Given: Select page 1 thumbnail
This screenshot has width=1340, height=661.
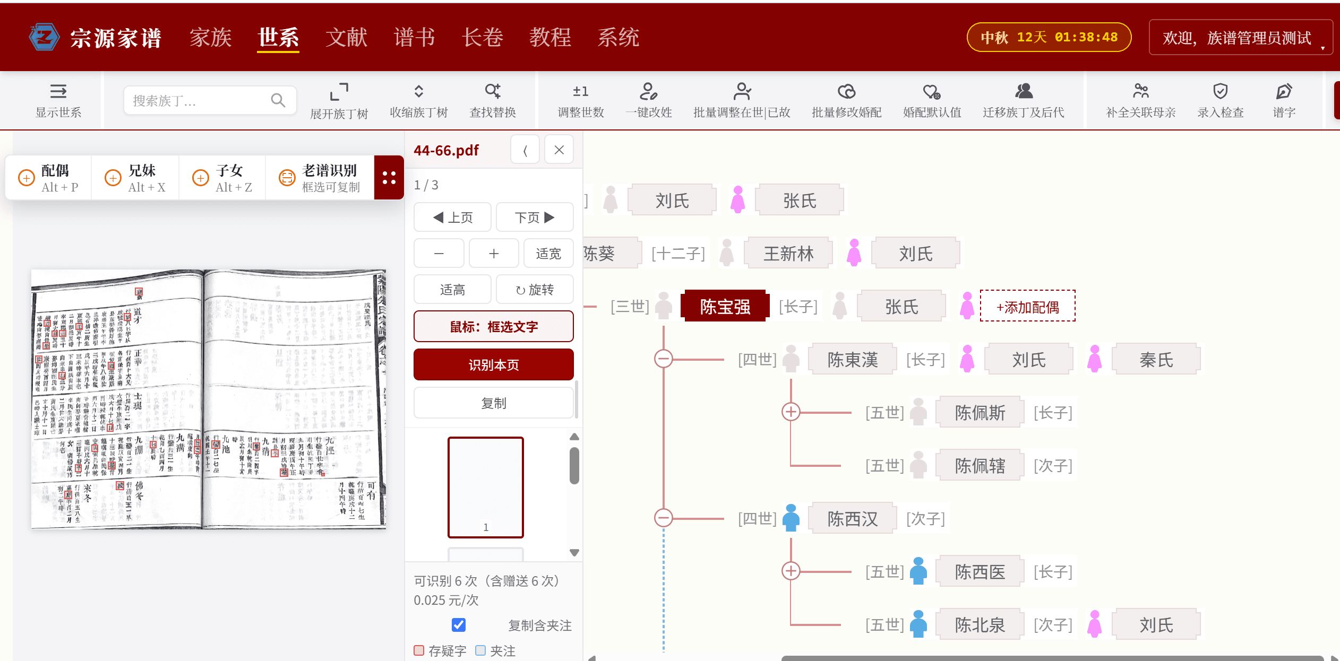Looking at the screenshot, I should pos(486,487).
